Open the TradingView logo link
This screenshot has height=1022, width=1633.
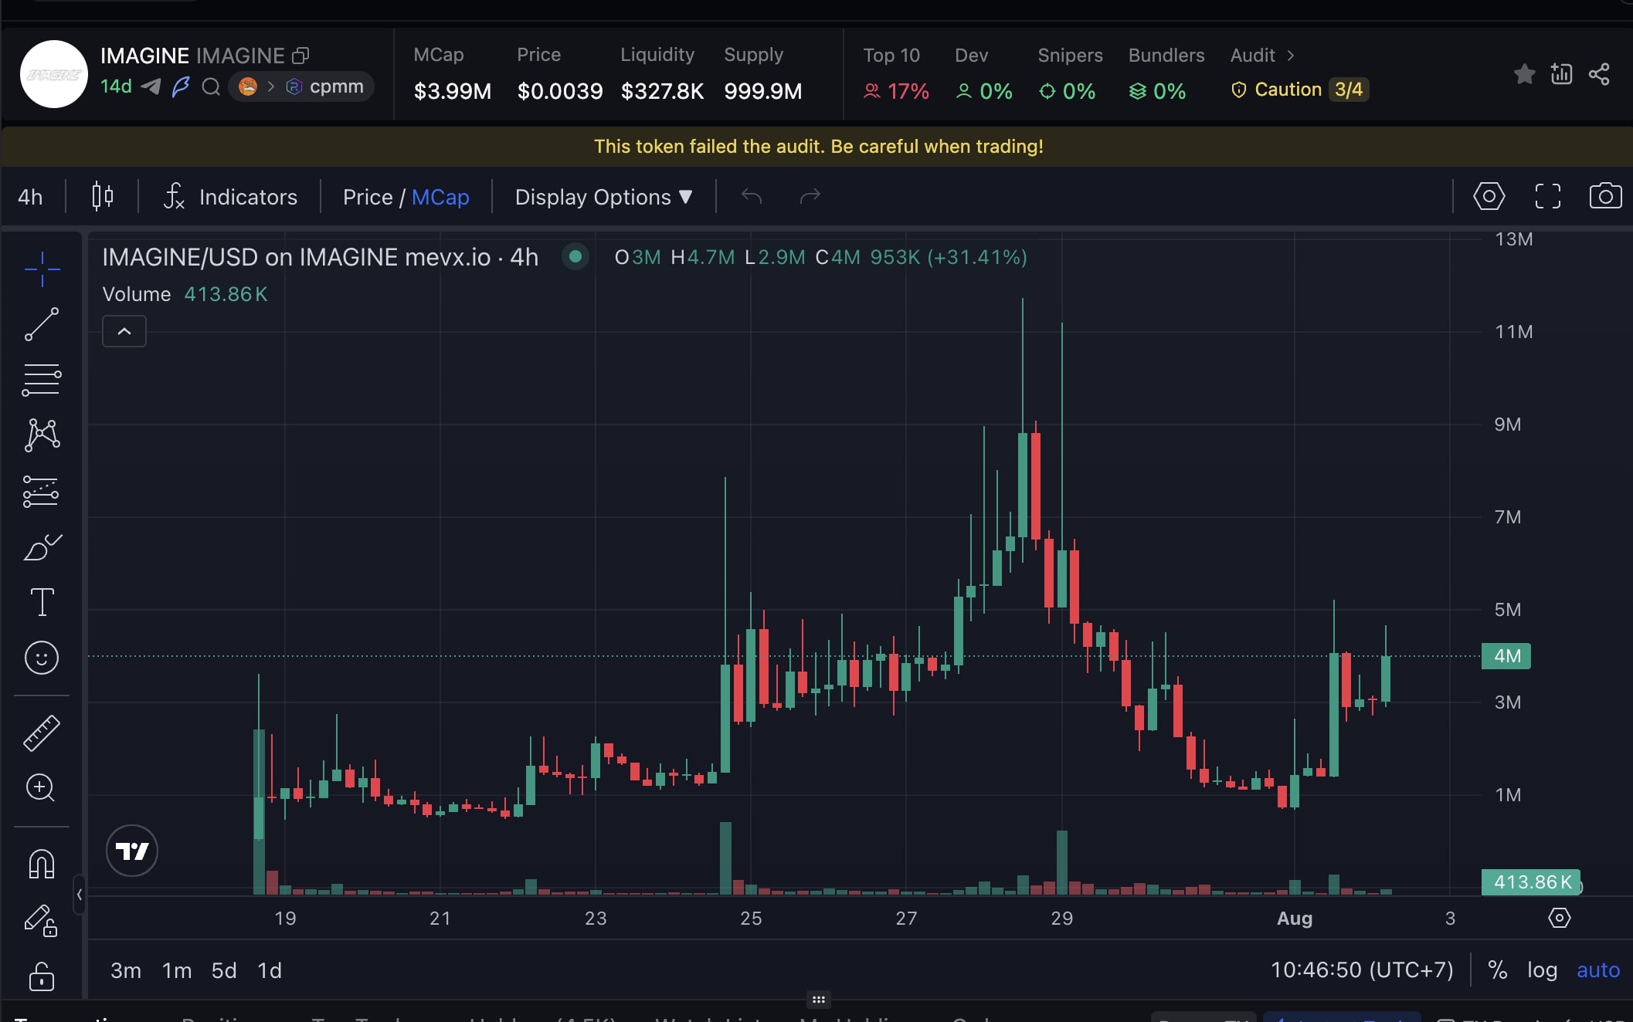click(x=132, y=851)
